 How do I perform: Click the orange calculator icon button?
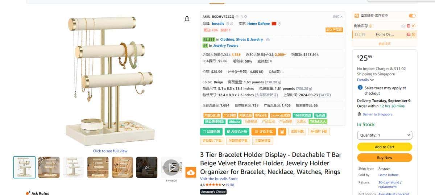tap(282, 132)
